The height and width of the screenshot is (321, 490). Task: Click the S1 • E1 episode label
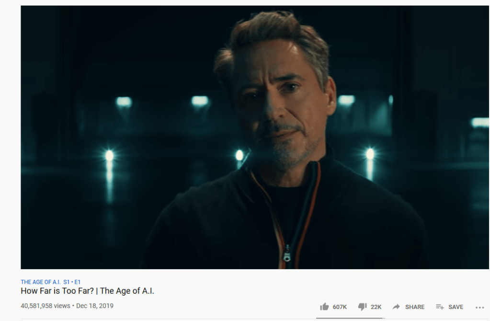click(x=72, y=282)
